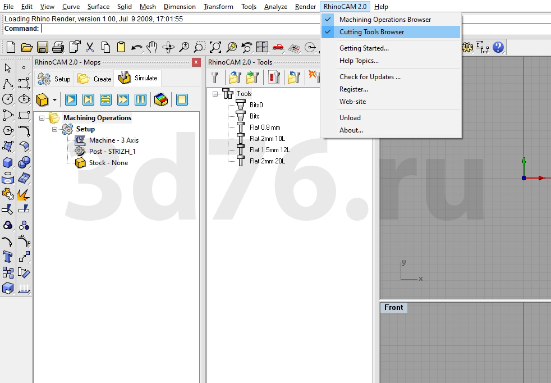Cut selection with the scissors icon
Screen dimensions: 551x383
point(90,47)
